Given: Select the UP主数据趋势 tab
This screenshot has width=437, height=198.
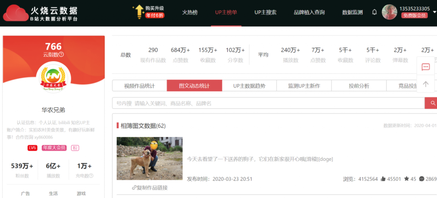Looking at the screenshot, I should 249,86.
